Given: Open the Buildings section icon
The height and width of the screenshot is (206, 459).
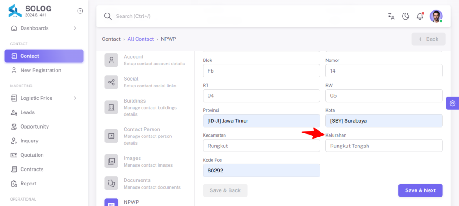Looking at the screenshot, I should 111,107.
